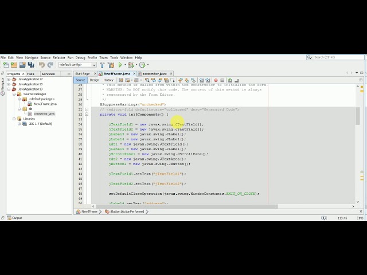
Task: Select NewJFrame.java in Projects tree
Action: [45, 104]
